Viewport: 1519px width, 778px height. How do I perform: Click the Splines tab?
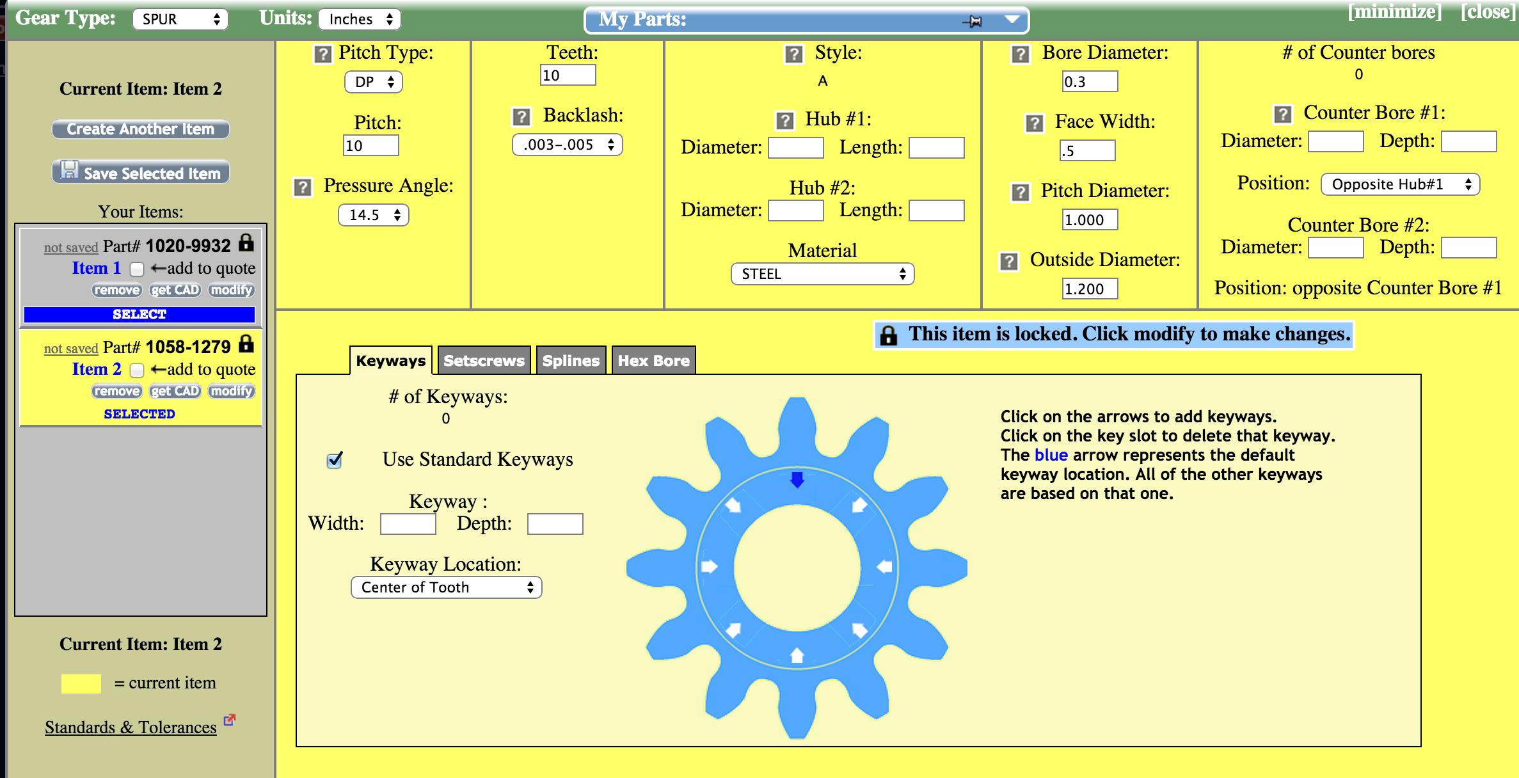click(x=569, y=360)
